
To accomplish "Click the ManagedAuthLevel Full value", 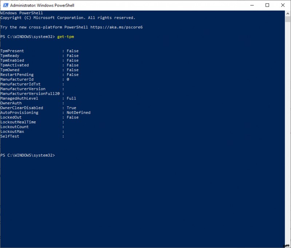I will [x=71, y=98].
